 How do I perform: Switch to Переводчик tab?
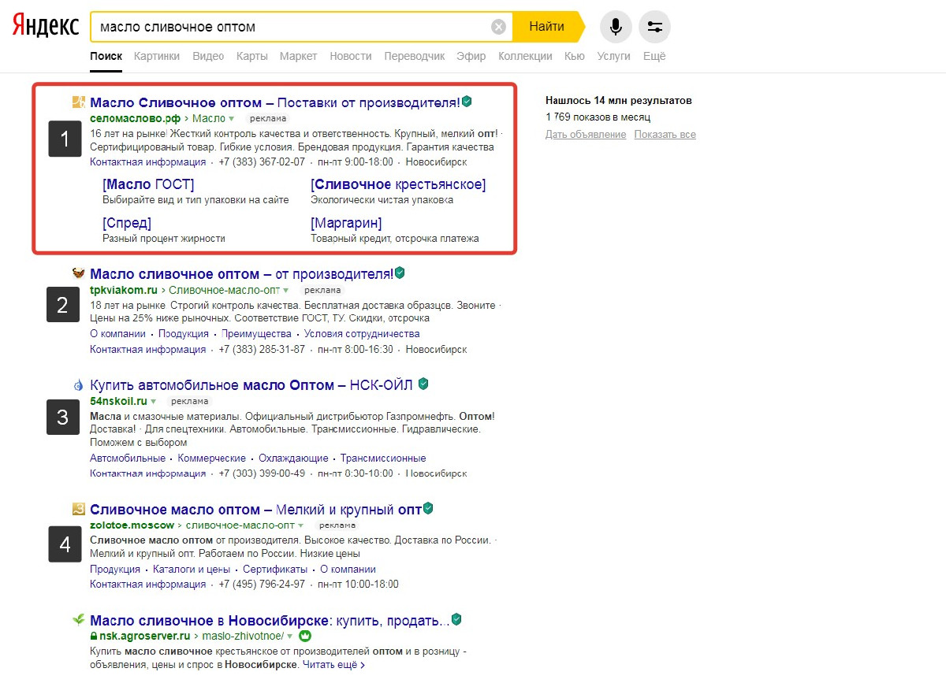pos(415,56)
